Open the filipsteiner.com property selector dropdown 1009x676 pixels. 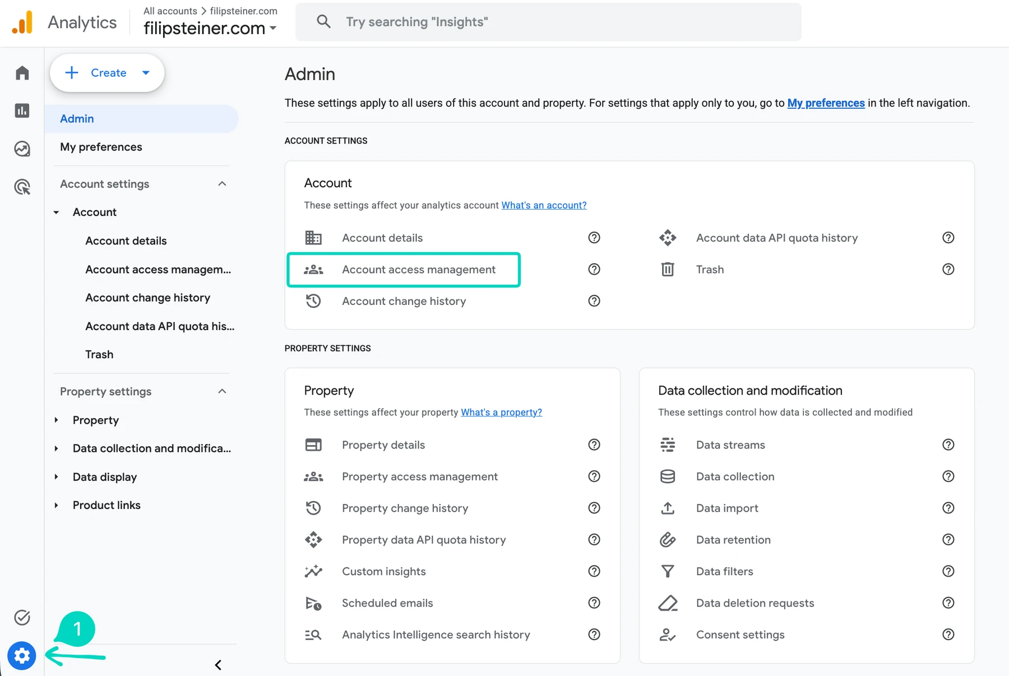coord(210,28)
